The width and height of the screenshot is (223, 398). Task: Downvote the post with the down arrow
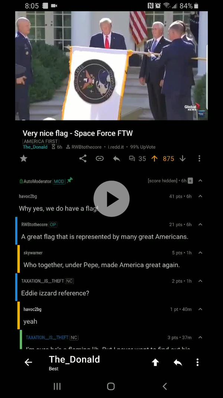182,159
